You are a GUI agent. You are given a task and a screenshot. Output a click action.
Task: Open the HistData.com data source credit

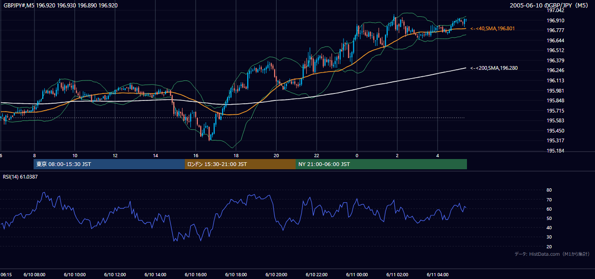552,254
